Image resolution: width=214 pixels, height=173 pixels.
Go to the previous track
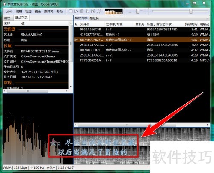pos(87,12)
